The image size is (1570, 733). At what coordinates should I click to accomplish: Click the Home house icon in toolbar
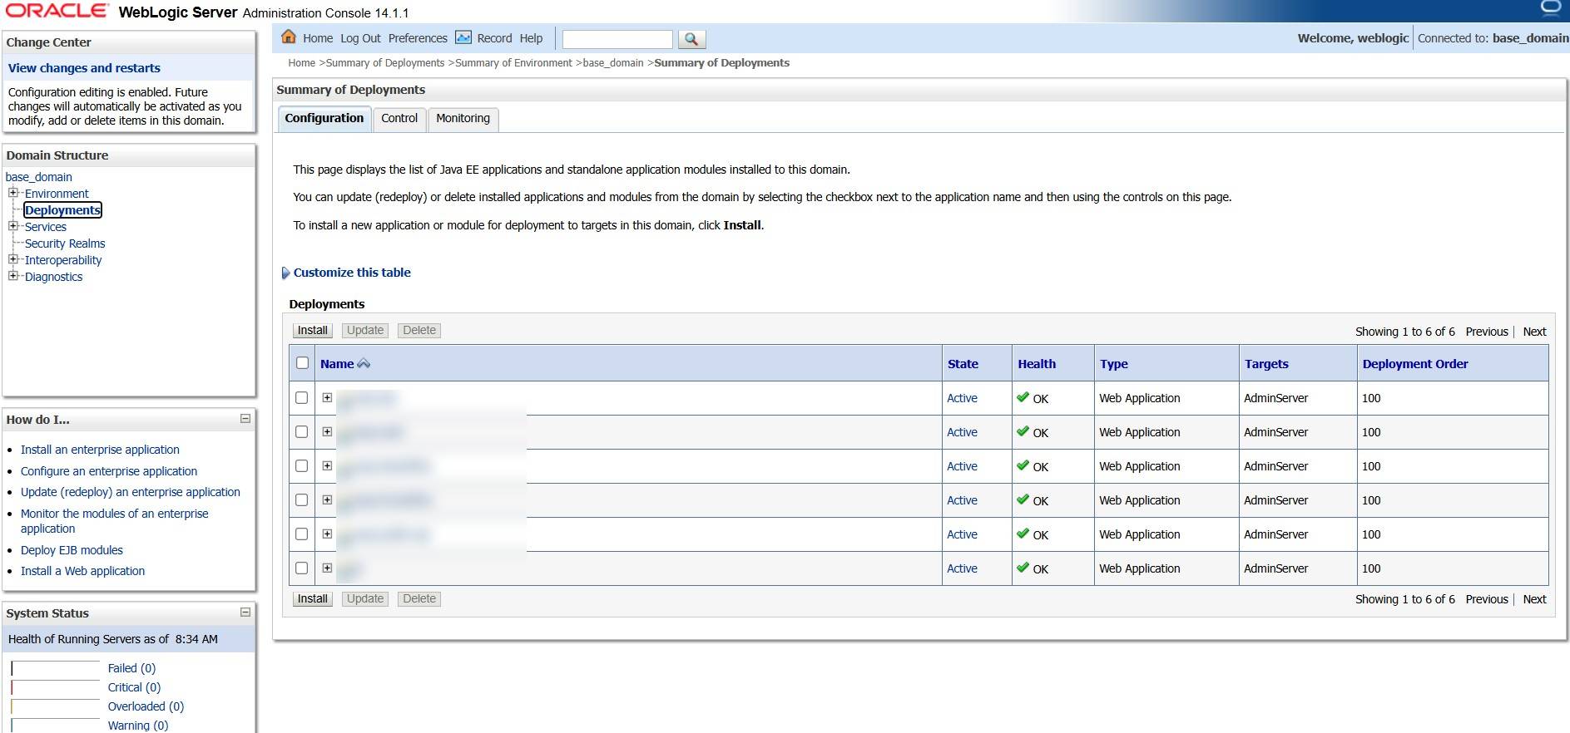(x=289, y=37)
